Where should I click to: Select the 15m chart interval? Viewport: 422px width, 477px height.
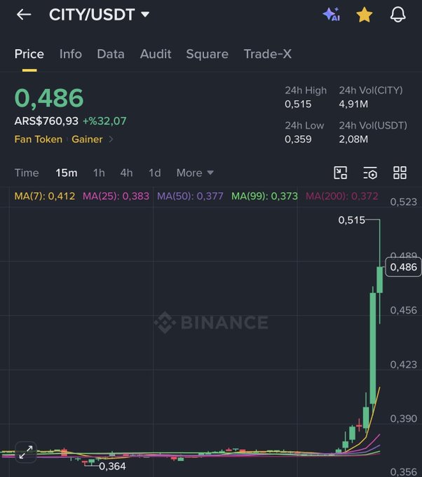[67, 173]
